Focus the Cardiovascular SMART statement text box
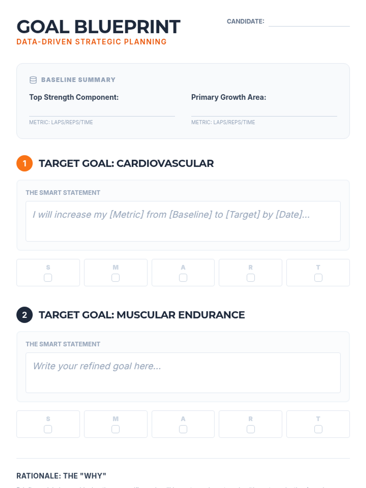The width and height of the screenshot is (366, 488). click(183, 221)
